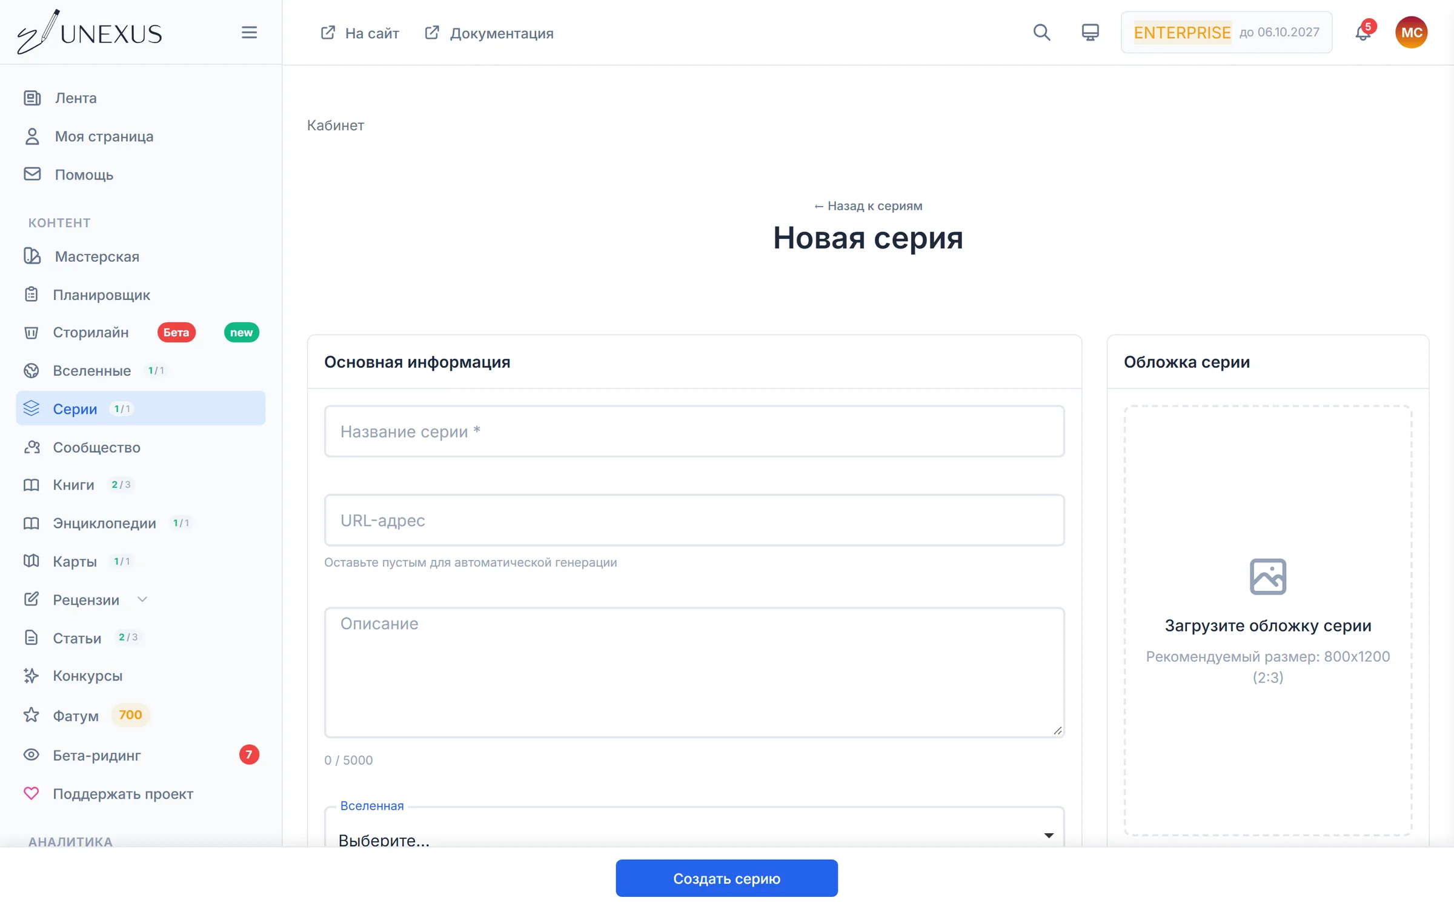Click the Бета-ридинг 7 counter badge
Image resolution: width=1454 pixels, height=909 pixels.
(249, 754)
